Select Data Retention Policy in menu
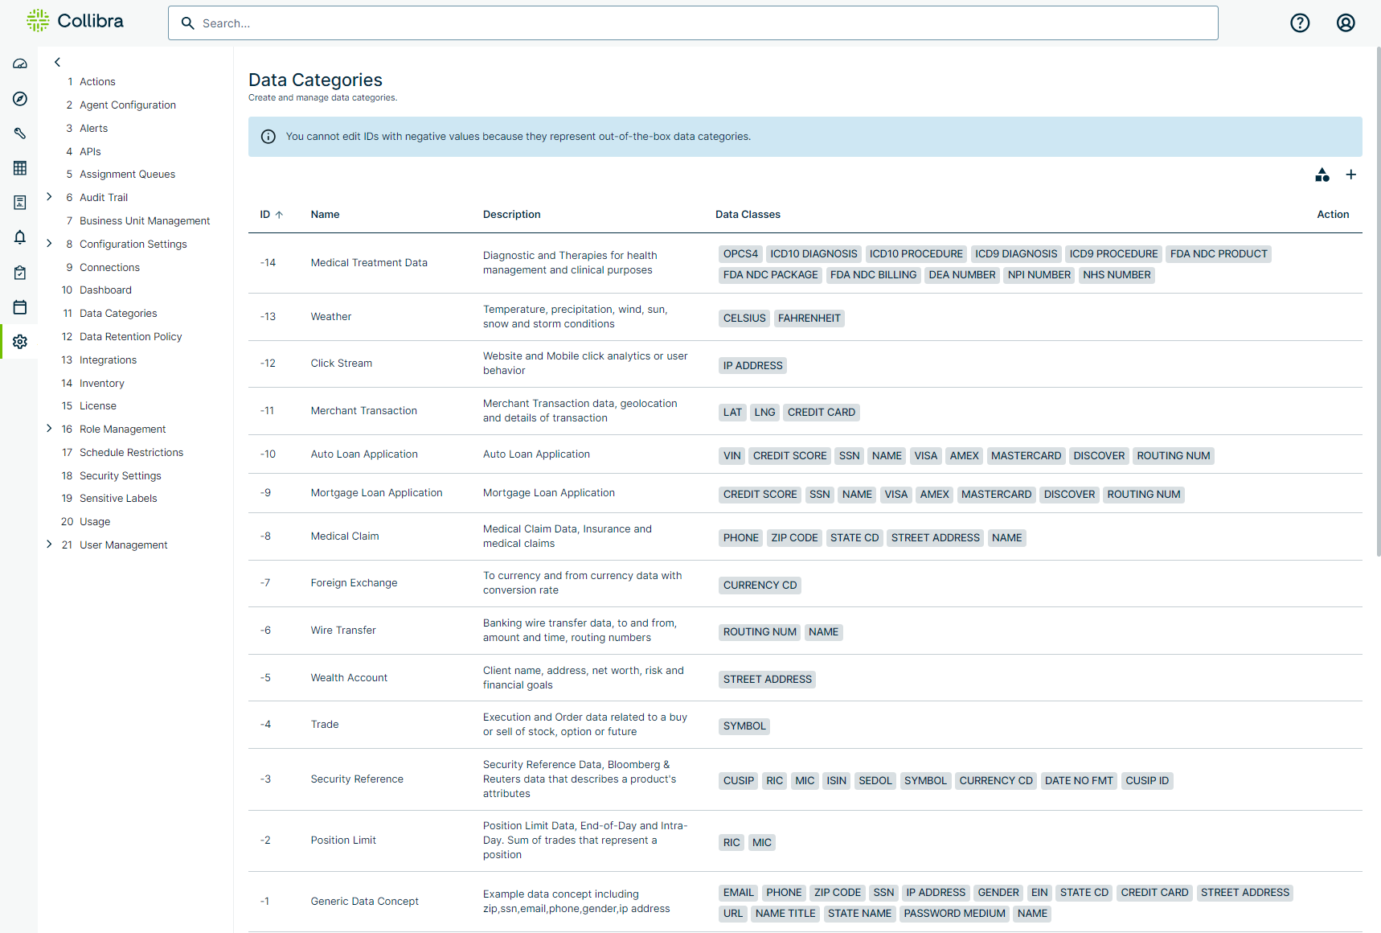Screen dimensions: 1381x933 130,337
